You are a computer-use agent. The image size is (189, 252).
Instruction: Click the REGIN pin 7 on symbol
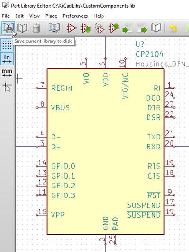[x=42, y=88]
